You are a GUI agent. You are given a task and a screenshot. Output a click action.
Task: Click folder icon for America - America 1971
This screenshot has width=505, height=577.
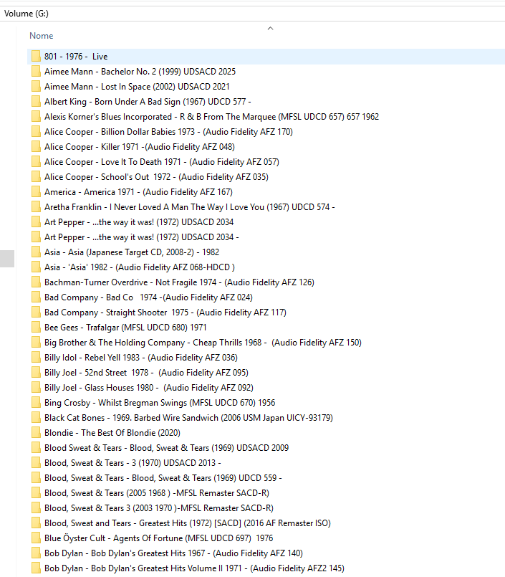point(36,192)
